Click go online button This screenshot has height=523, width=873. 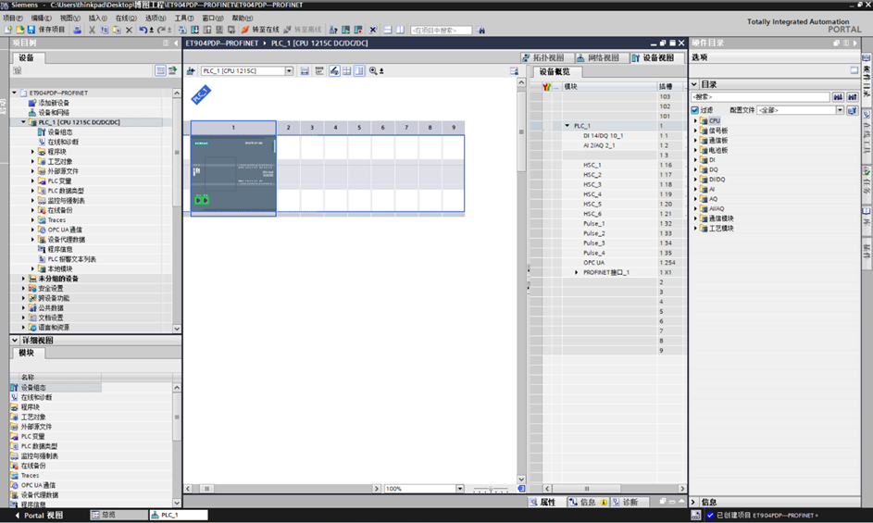[260, 30]
